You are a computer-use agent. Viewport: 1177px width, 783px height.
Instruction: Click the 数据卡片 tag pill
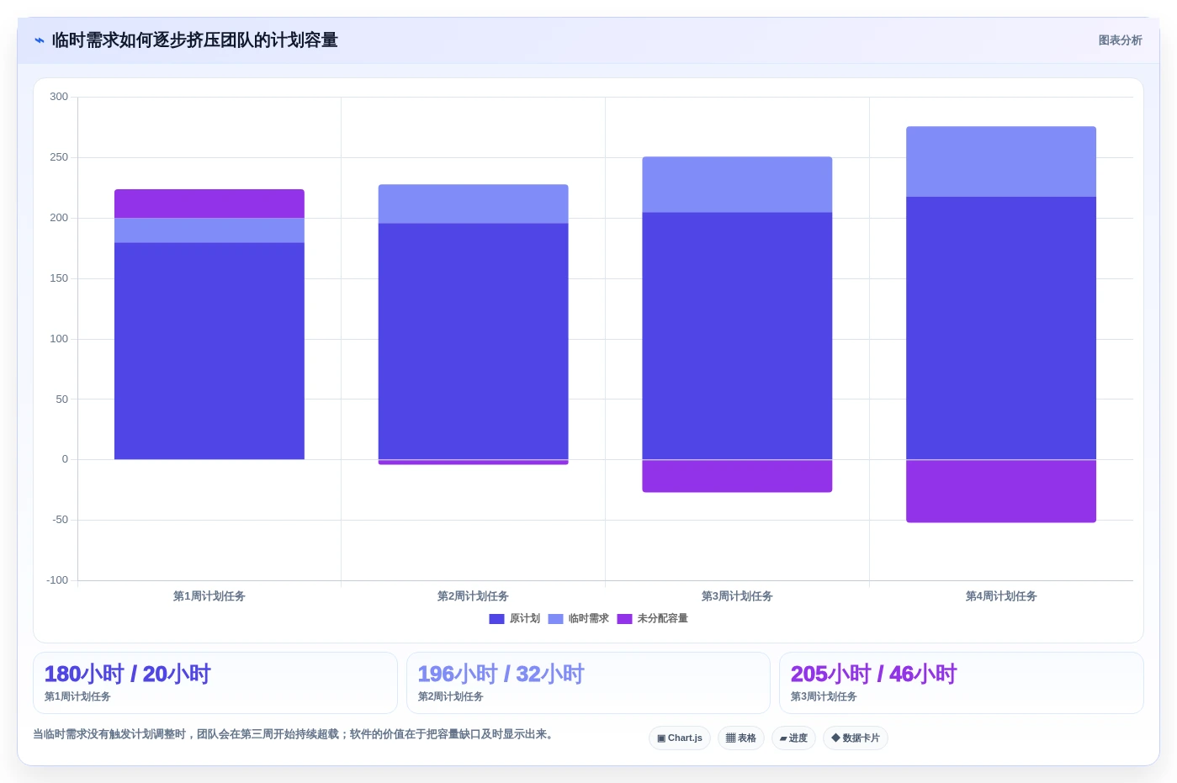point(856,738)
